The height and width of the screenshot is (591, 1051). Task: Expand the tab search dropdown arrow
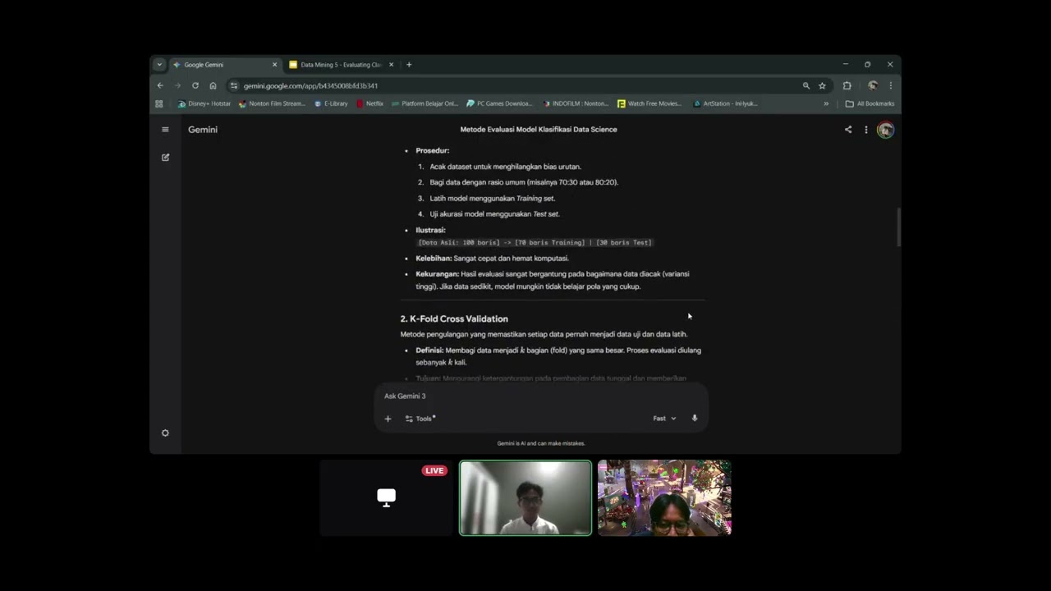coord(159,65)
